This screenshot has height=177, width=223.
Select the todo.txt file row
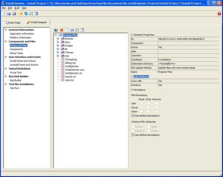pyautogui.click(x=69, y=80)
